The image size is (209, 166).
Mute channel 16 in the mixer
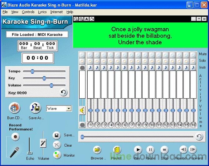point(193,55)
